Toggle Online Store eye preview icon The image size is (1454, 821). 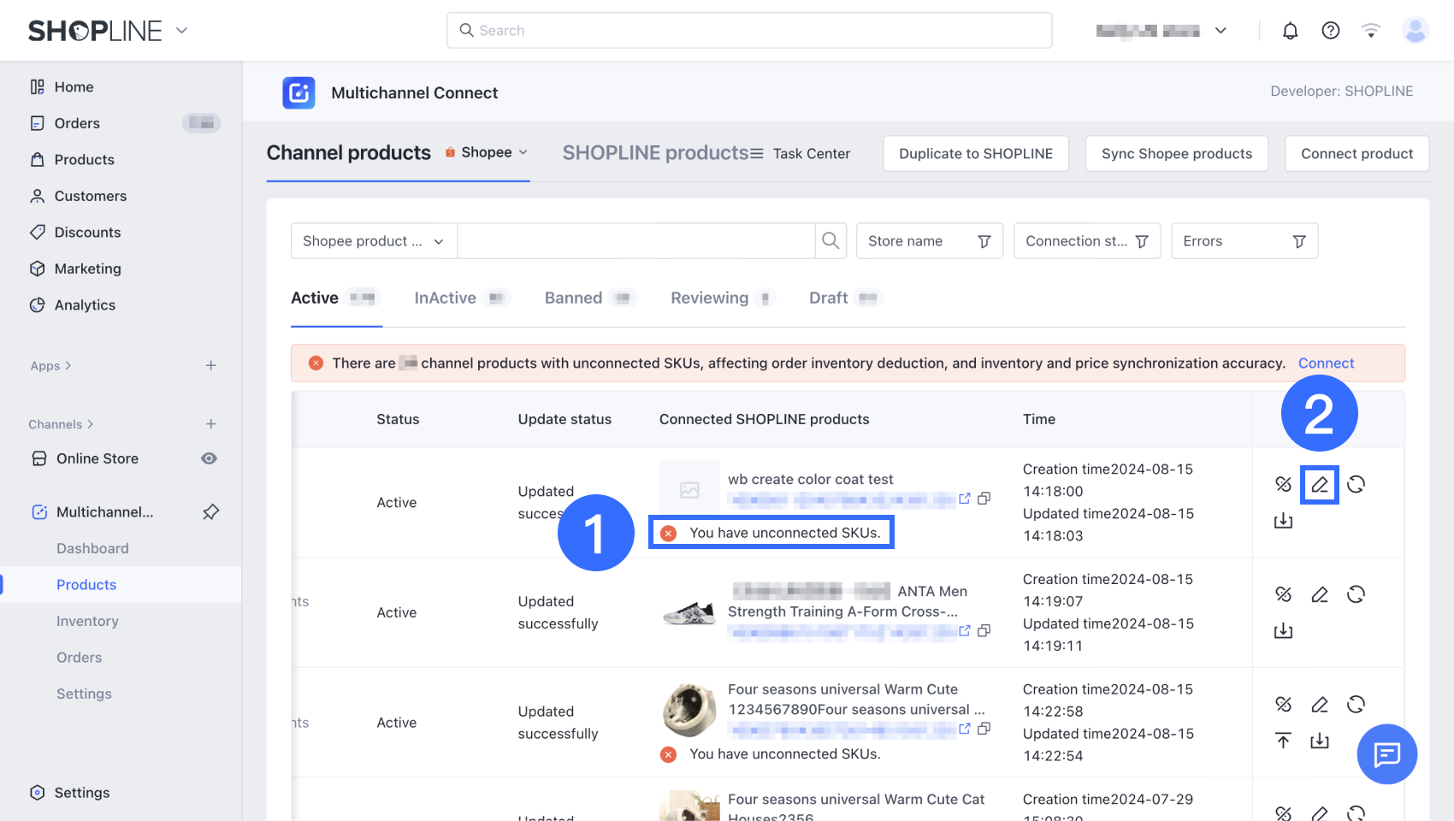pyautogui.click(x=209, y=458)
